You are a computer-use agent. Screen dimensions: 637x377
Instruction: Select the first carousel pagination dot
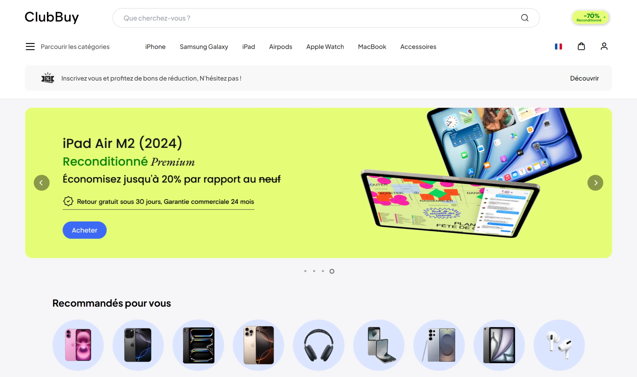tap(305, 271)
